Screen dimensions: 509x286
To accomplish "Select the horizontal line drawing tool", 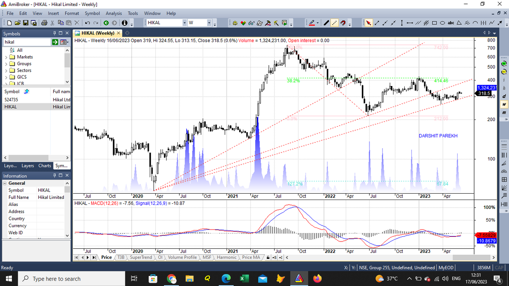I will (x=410, y=23).
